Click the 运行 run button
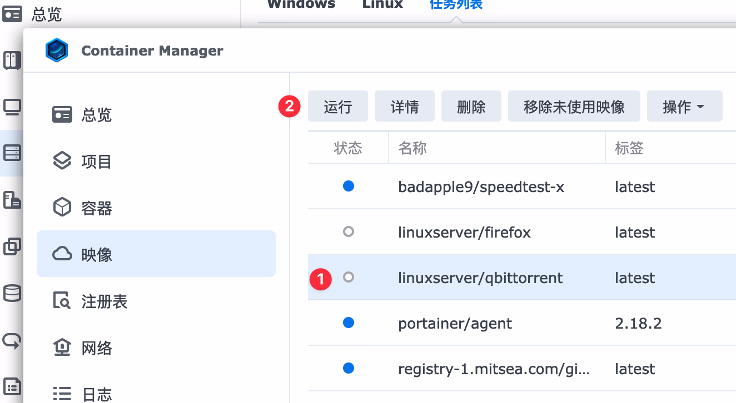The width and height of the screenshot is (736, 403). (x=337, y=107)
